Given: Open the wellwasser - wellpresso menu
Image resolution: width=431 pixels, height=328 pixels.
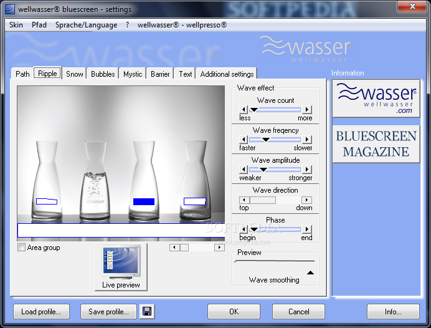Looking at the screenshot, I should pyautogui.click(x=182, y=25).
